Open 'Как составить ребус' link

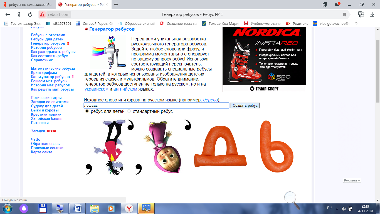coord(50,56)
